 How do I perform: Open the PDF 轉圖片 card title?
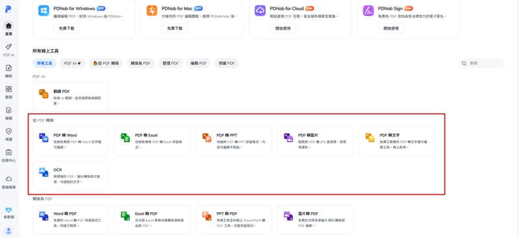tap(308, 135)
